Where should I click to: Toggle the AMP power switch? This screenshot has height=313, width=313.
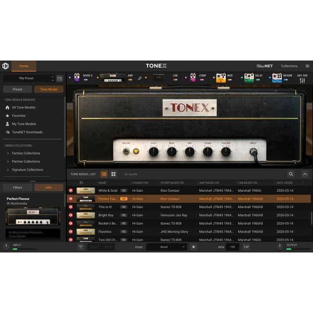[x=130, y=80]
